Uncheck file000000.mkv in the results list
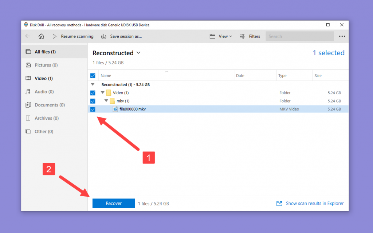 click(x=93, y=109)
